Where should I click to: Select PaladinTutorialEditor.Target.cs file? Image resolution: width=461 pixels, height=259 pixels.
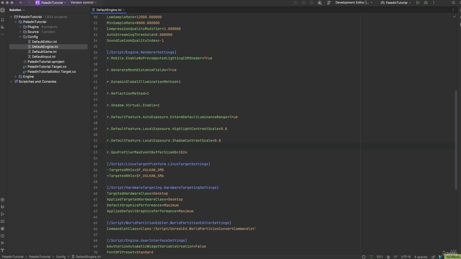point(52,72)
